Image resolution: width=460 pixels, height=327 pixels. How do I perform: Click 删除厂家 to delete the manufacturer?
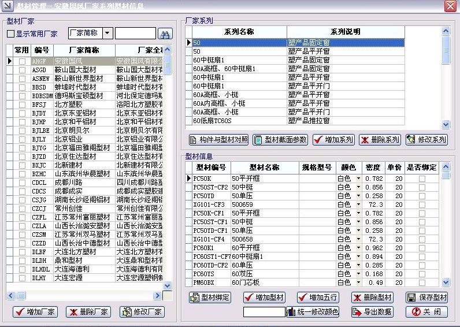pyautogui.click(x=88, y=312)
